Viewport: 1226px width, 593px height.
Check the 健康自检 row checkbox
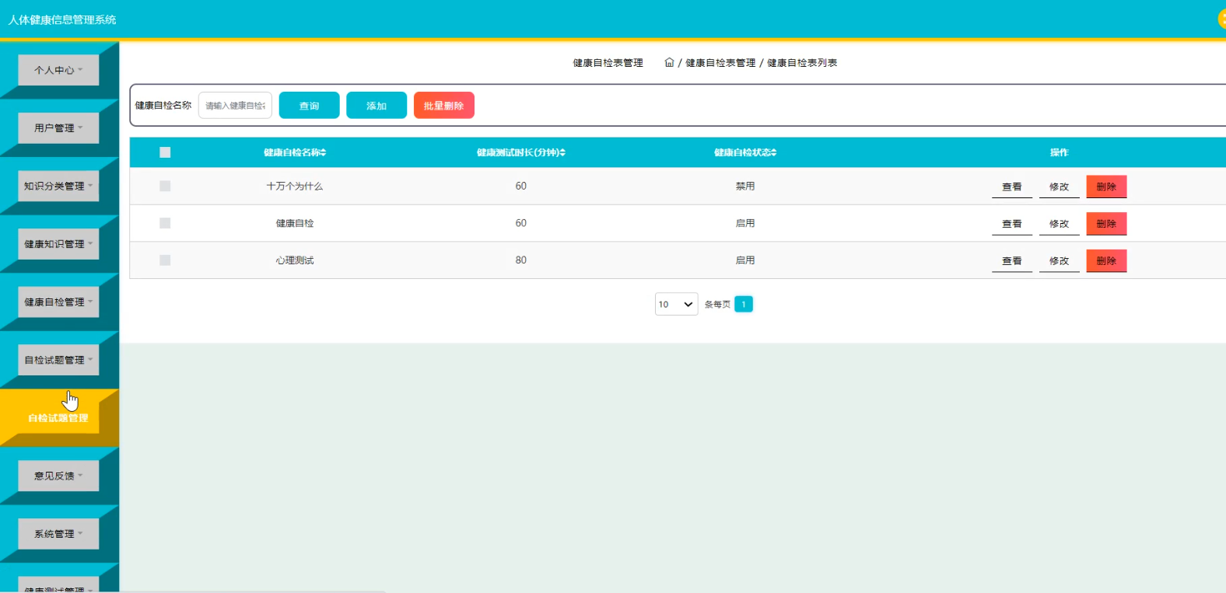(165, 223)
